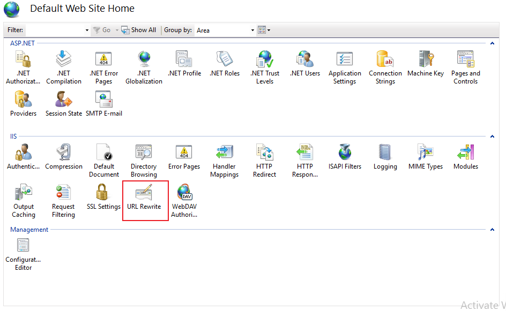Screen dimensions: 506x311
Task: Open Application Settings
Action: 345,67
